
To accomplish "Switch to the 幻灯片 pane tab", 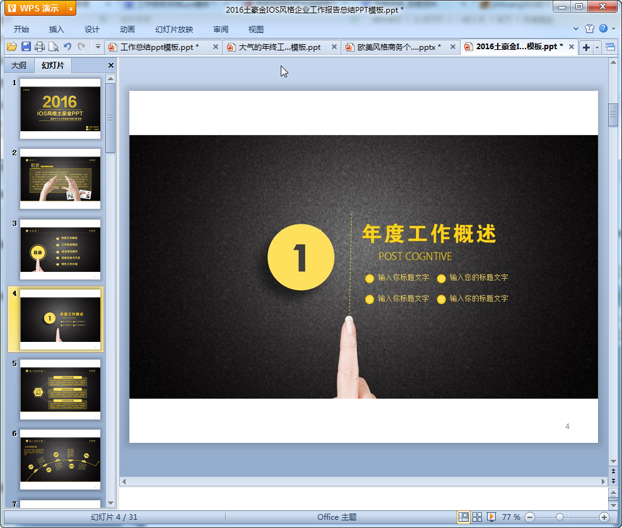I will point(53,66).
